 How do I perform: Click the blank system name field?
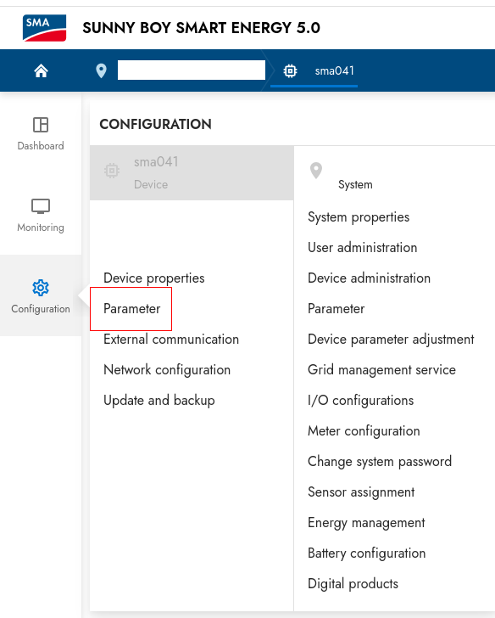coord(192,70)
